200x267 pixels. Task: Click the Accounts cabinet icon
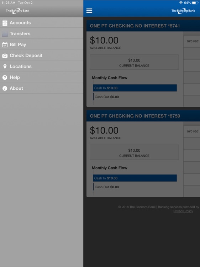[5, 23]
